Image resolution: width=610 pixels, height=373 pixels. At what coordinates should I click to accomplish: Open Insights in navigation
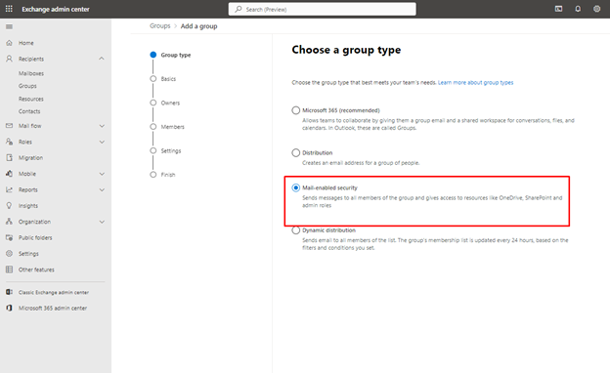click(x=28, y=205)
